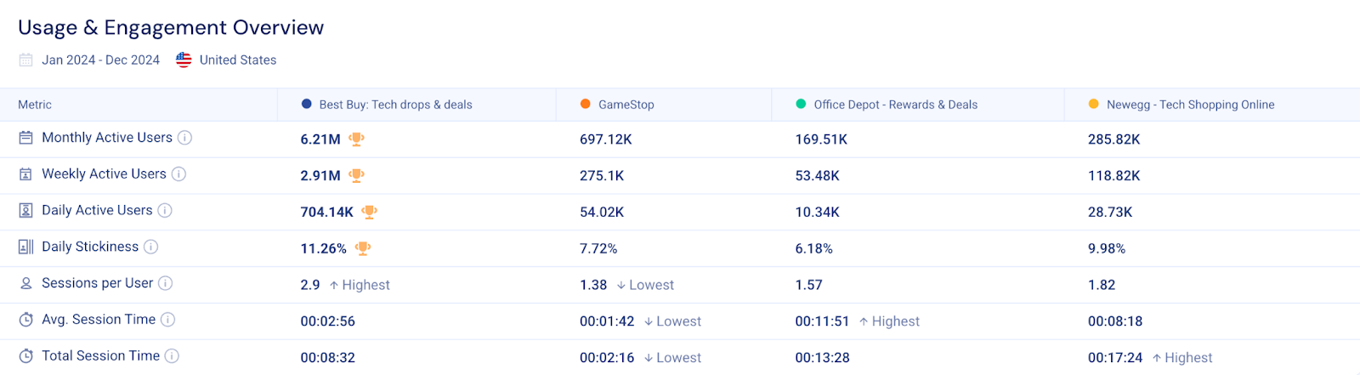Click Office Depot's 10.34K value
The image size is (1360, 375).
(x=818, y=213)
